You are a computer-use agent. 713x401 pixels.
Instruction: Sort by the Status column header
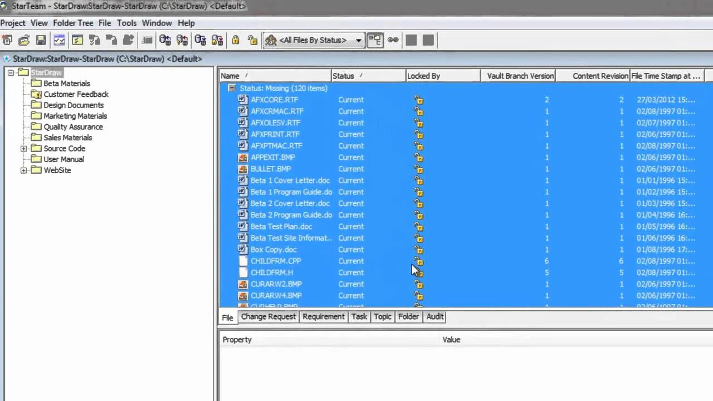tap(343, 76)
